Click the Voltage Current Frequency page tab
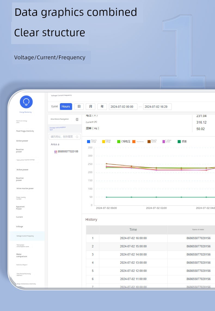This screenshot has width=215, height=311. coord(61,96)
